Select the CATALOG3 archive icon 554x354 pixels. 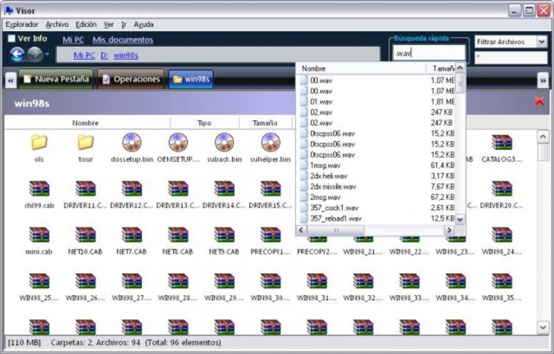click(501, 143)
